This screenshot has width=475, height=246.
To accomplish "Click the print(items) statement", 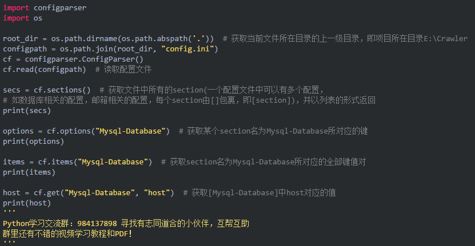I will pos(29,172).
